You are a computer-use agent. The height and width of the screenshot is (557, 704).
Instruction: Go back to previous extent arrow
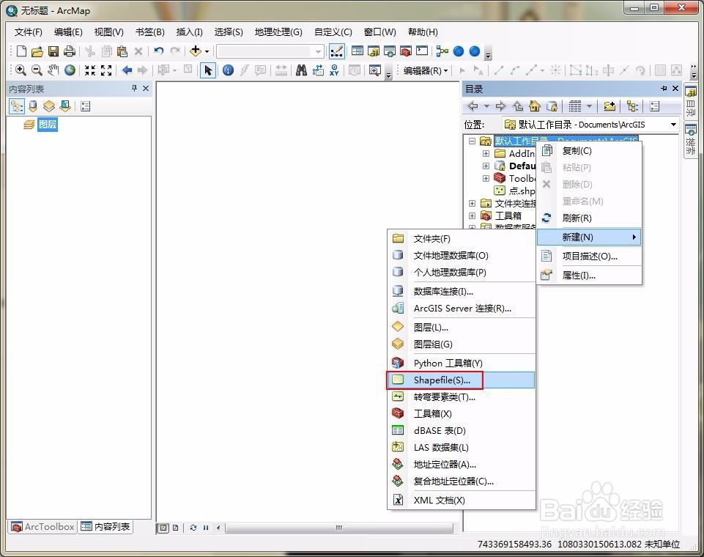point(127,70)
